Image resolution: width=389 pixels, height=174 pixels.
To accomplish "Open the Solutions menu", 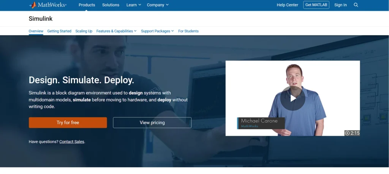I will pyautogui.click(x=111, y=5).
